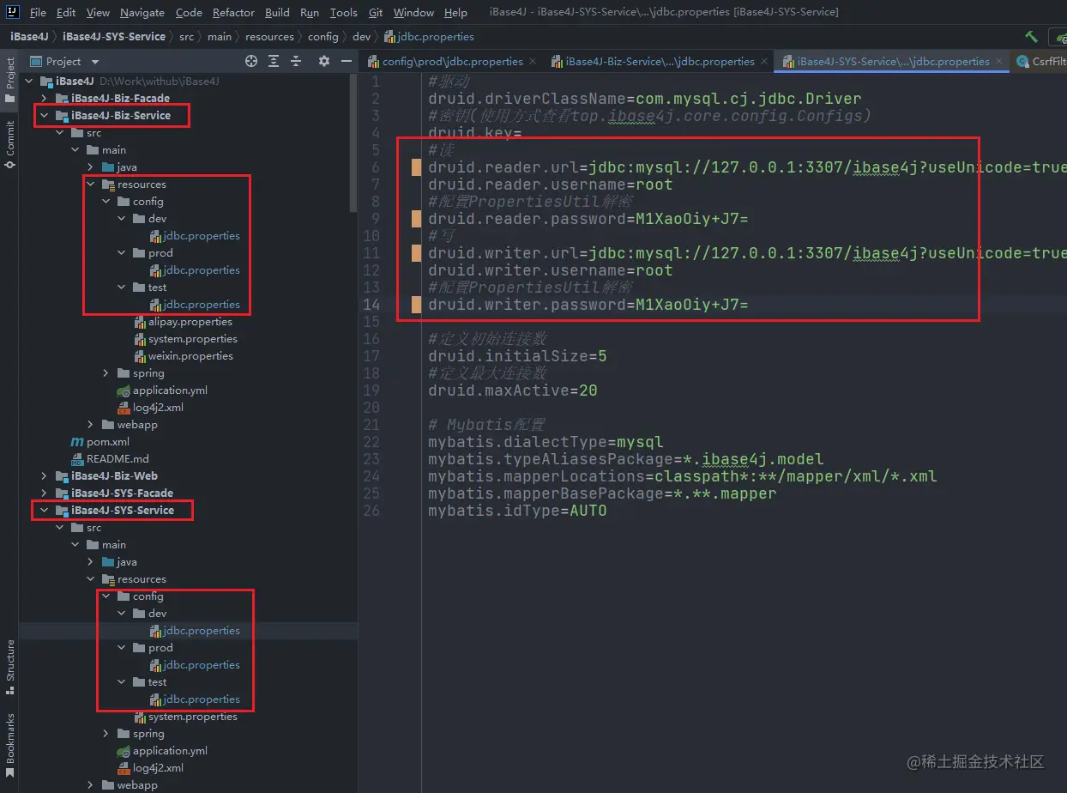Collapse iBase4J-SYS-Service module arrow
This screenshot has height=793, width=1067.
44,511
